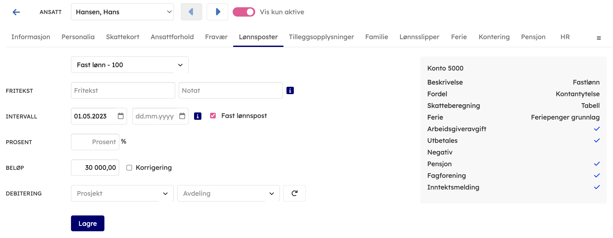Open calendar picker for start date
The image size is (613, 238).
[120, 116]
